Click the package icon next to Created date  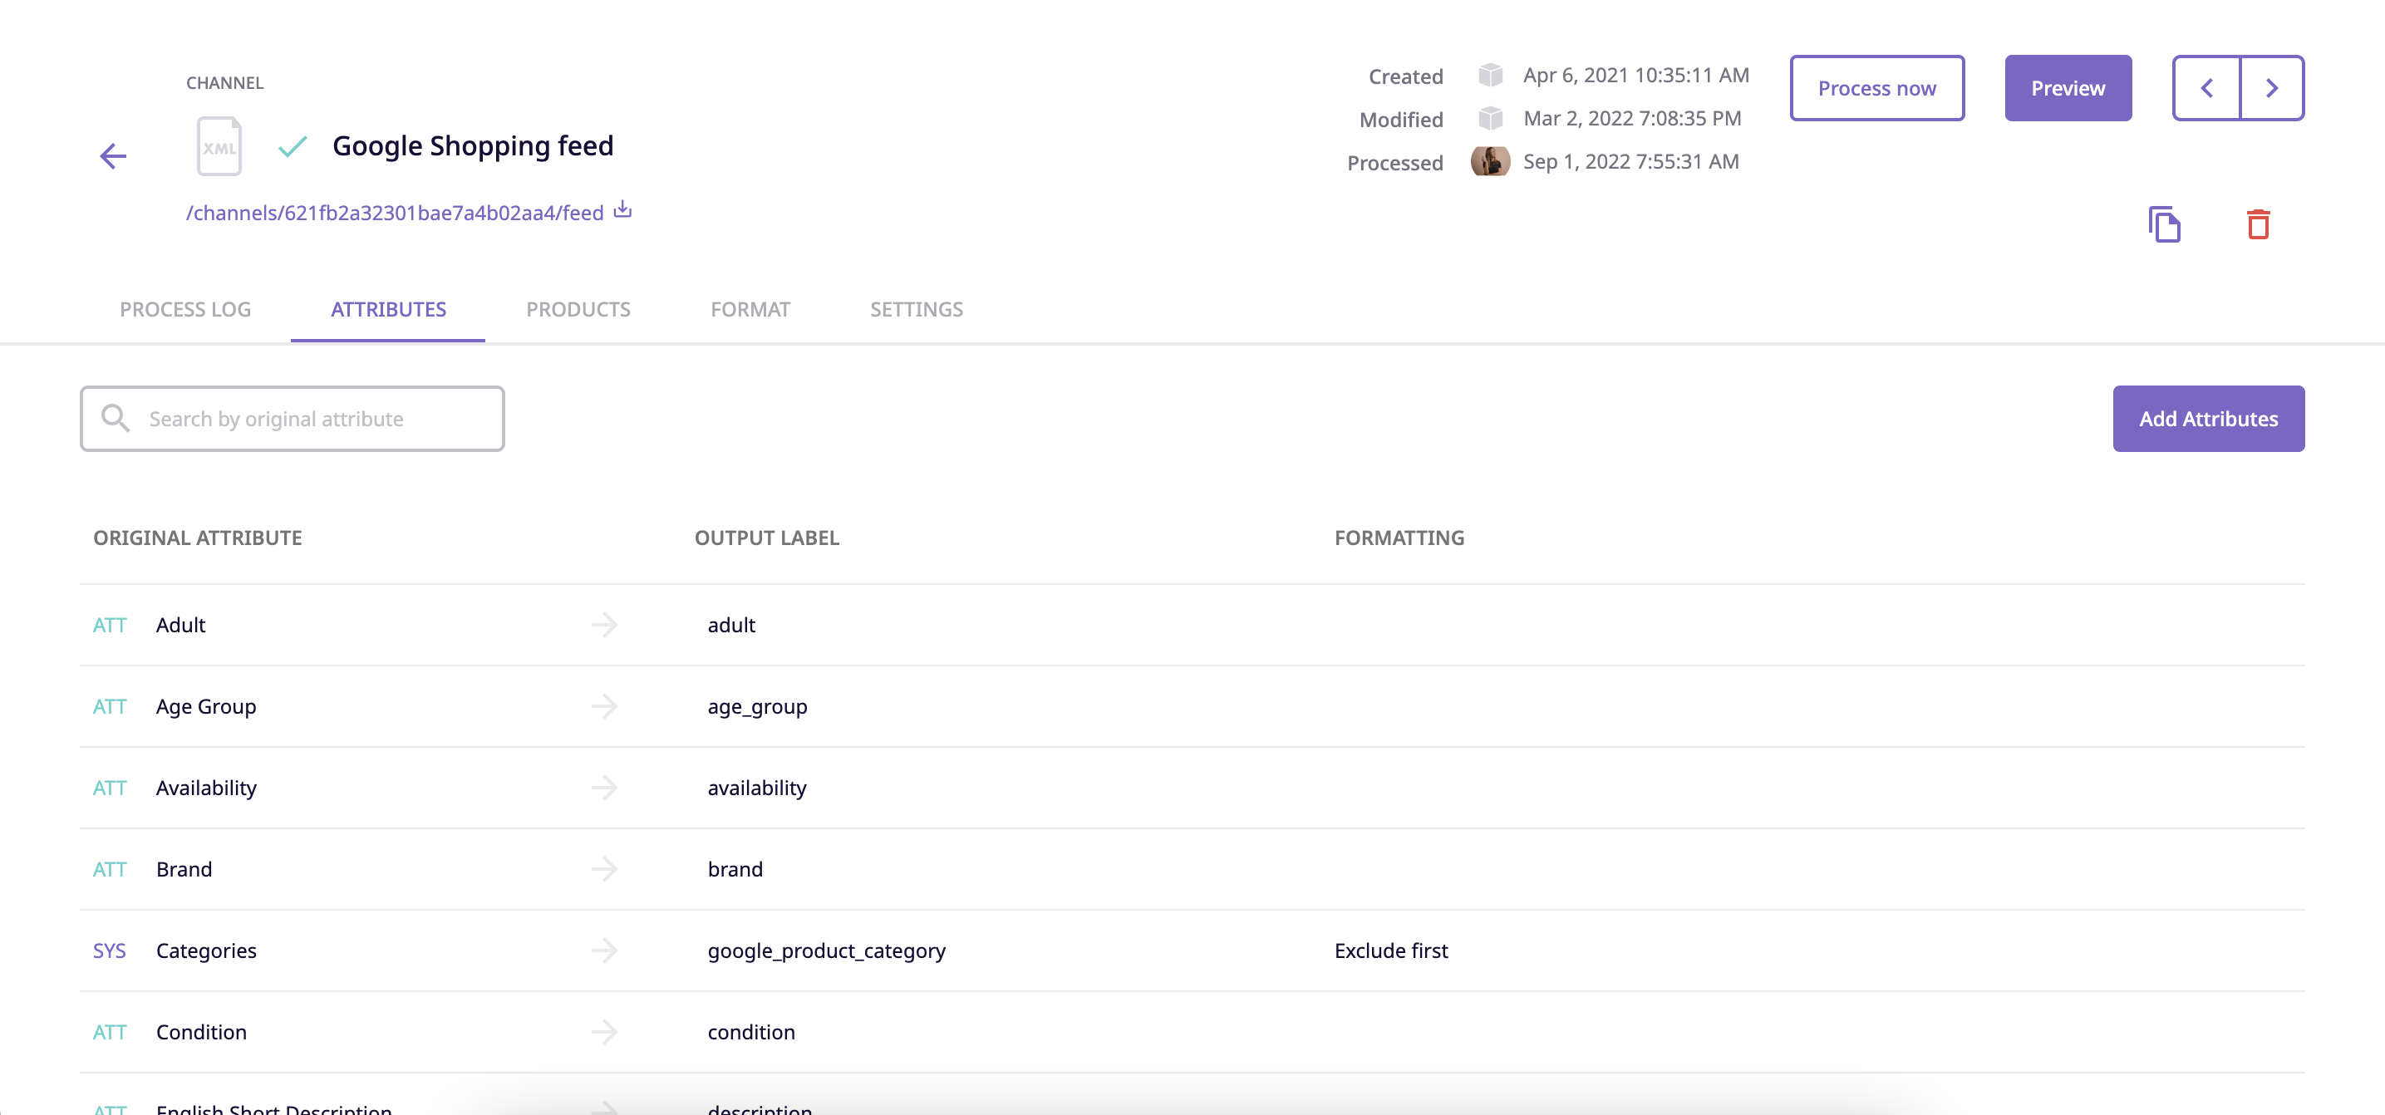(1491, 74)
